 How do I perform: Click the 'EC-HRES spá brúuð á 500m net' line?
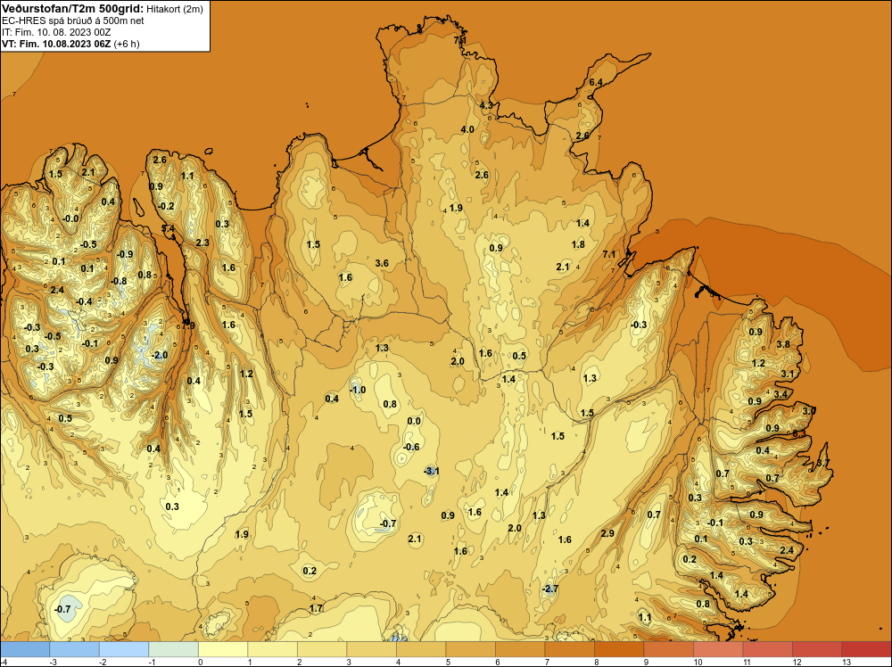tap(73, 21)
